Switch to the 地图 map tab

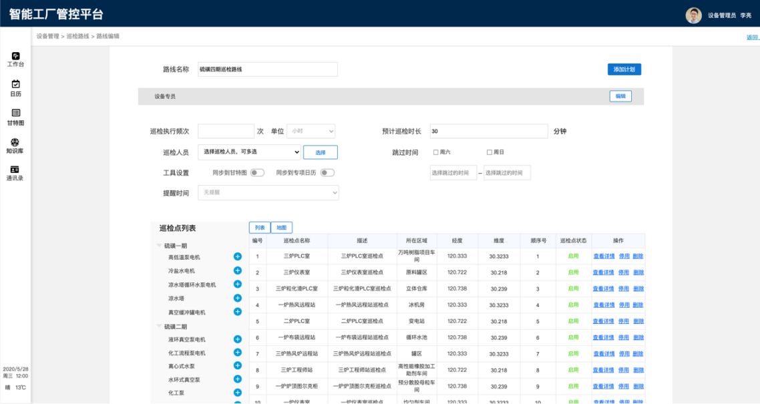pyautogui.click(x=281, y=228)
